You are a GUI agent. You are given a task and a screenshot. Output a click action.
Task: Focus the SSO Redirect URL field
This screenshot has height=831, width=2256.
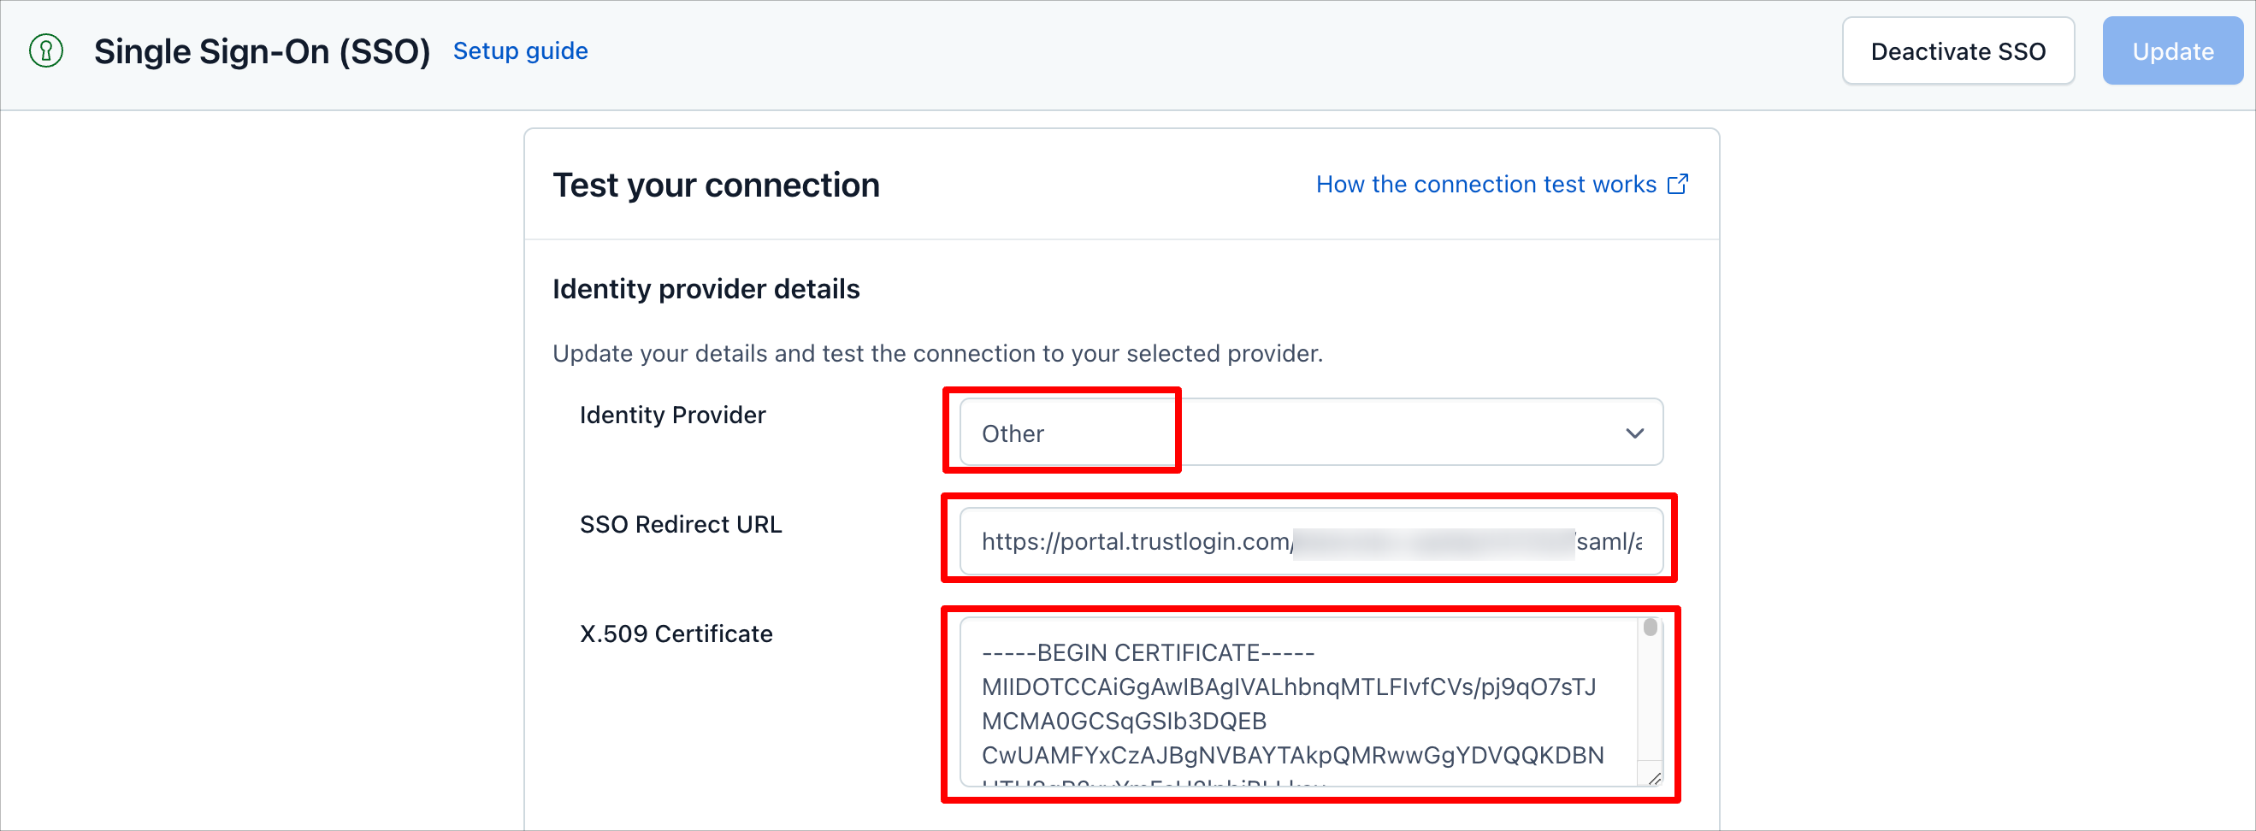coord(1311,541)
